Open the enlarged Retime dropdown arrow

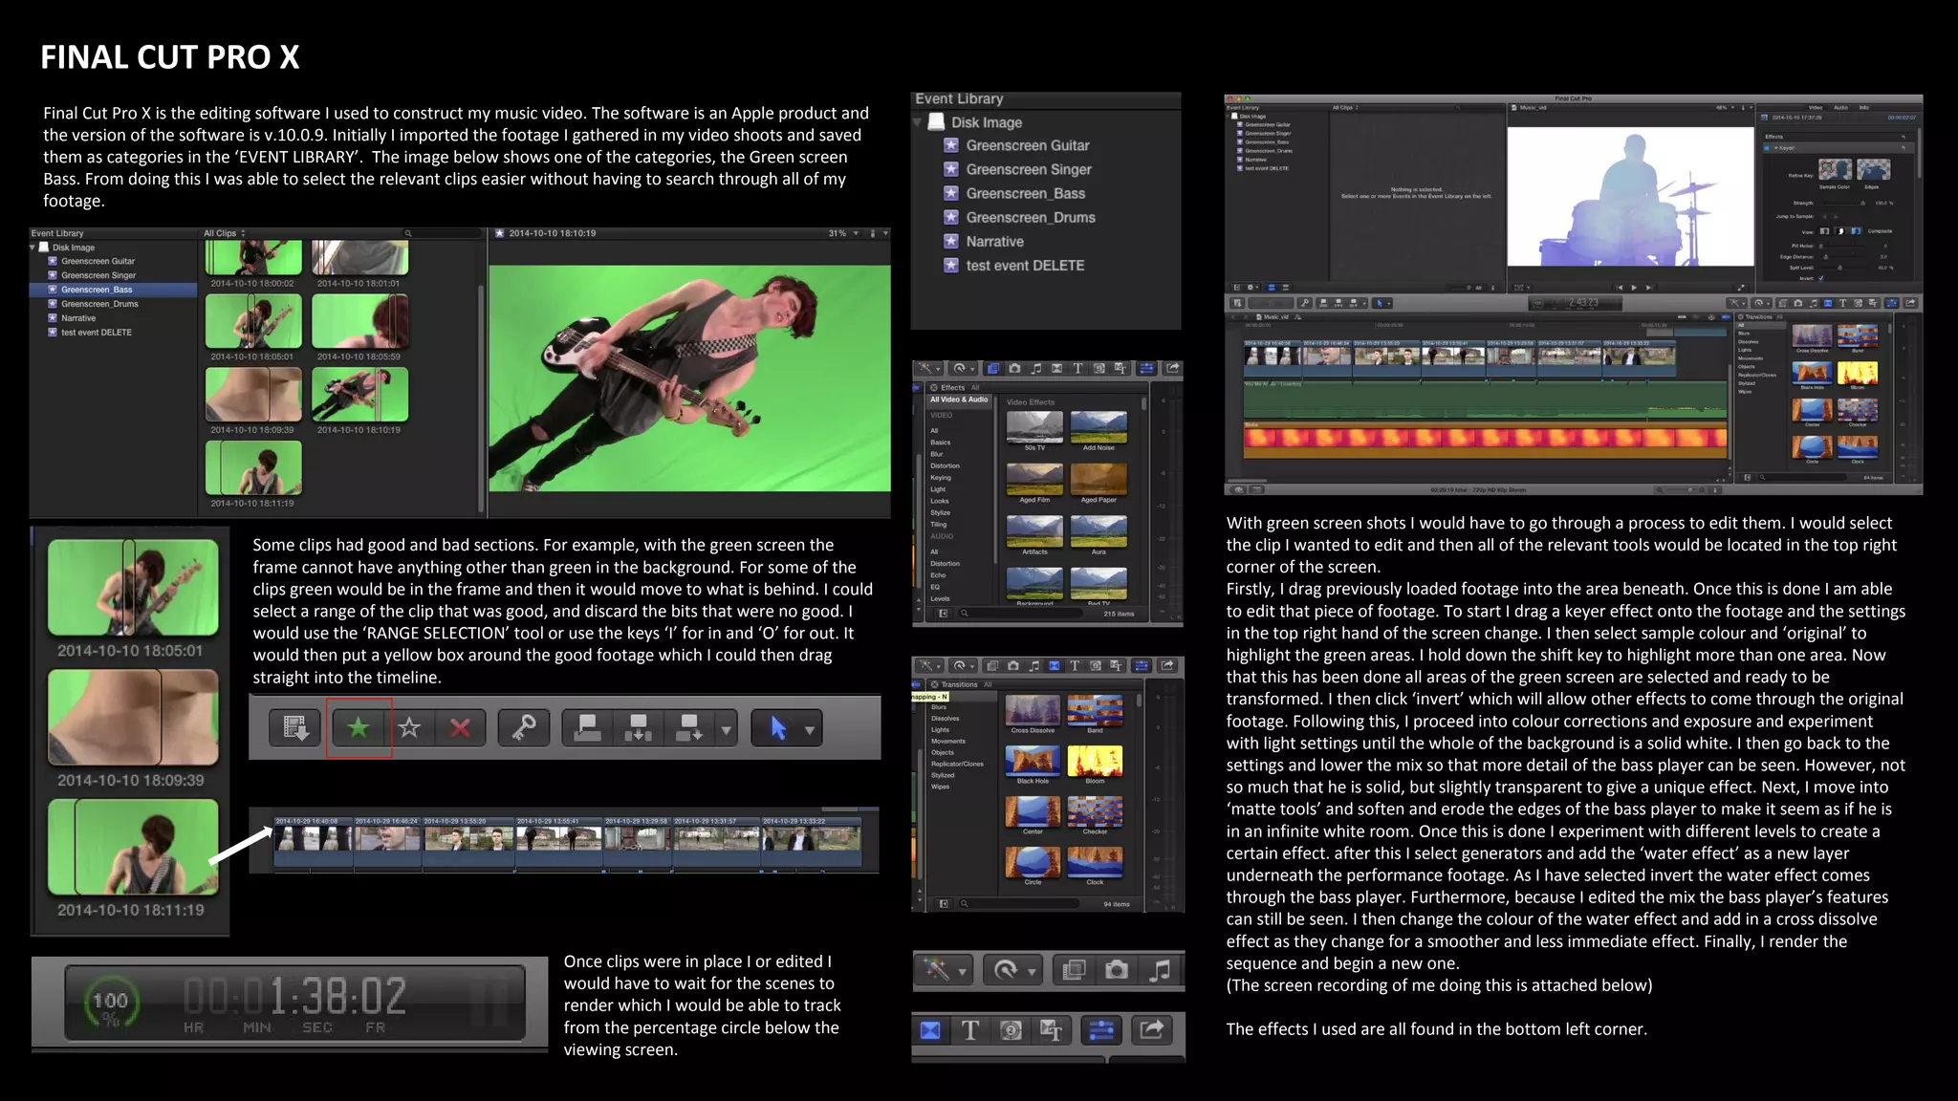1032,972
